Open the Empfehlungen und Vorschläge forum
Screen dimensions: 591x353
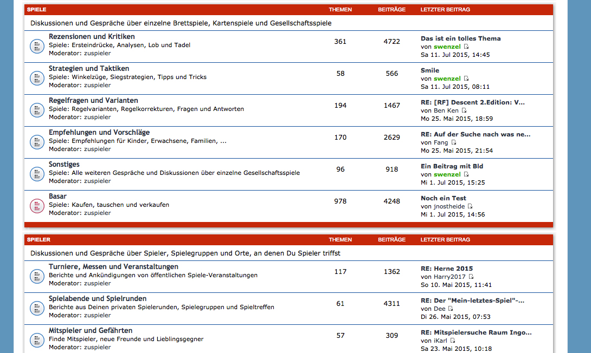[99, 132]
